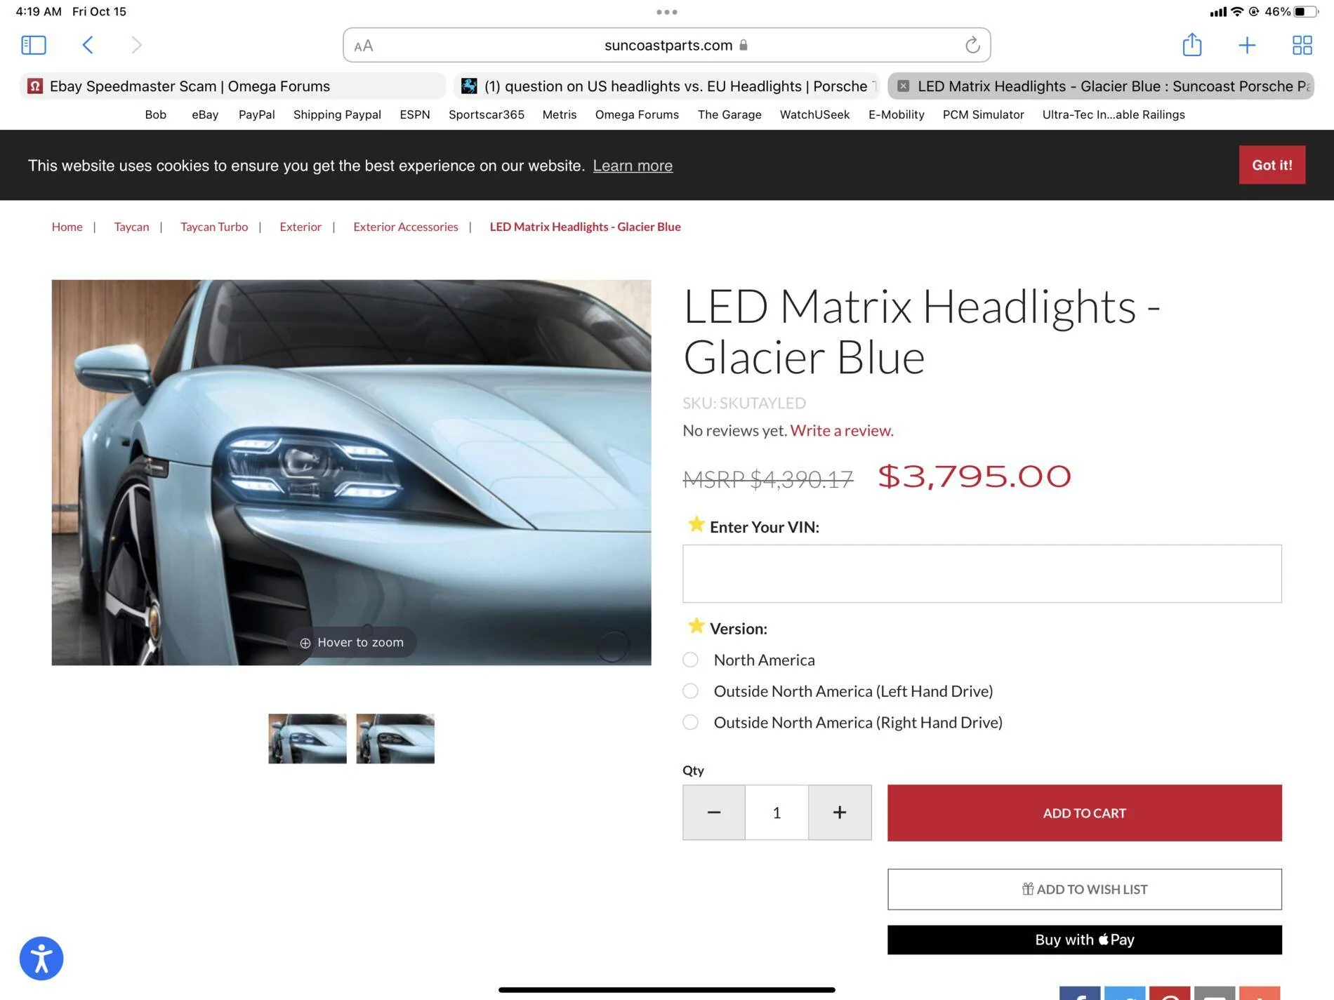Dismiss cookie banner with Got it!
This screenshot has width=1334, height=1000.
1272,165
